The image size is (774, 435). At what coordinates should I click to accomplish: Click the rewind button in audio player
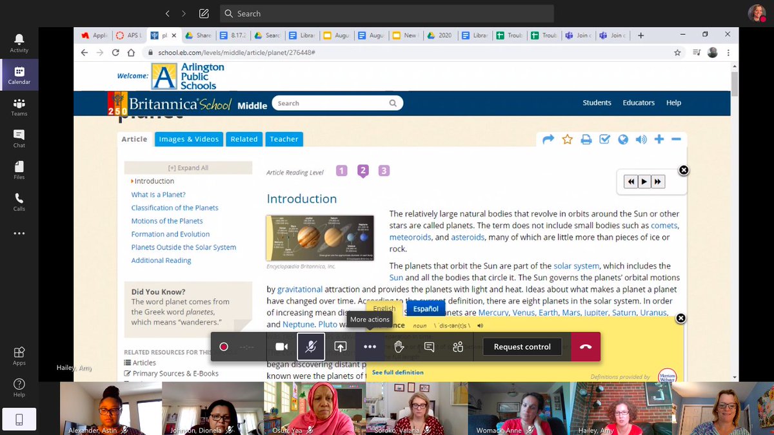point(631,182)
